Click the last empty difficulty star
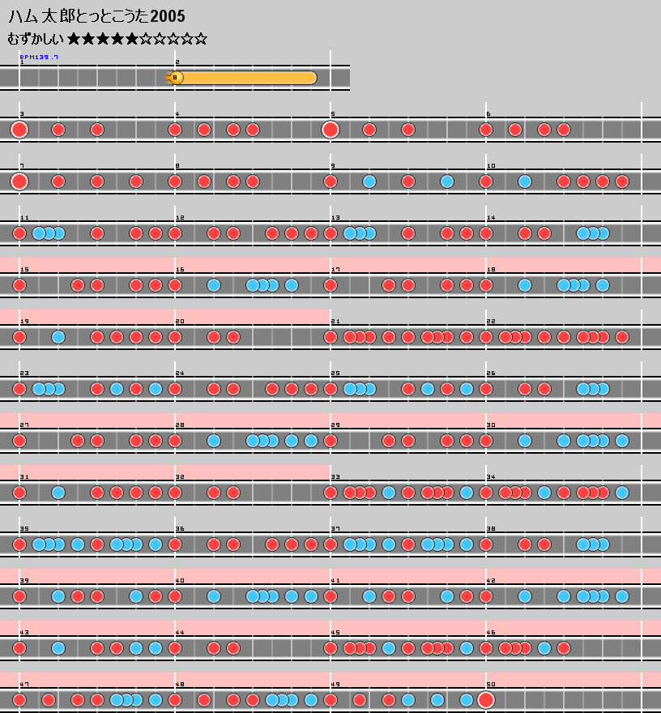This screenshot has height=713, width=661. (x=201, y=39)
